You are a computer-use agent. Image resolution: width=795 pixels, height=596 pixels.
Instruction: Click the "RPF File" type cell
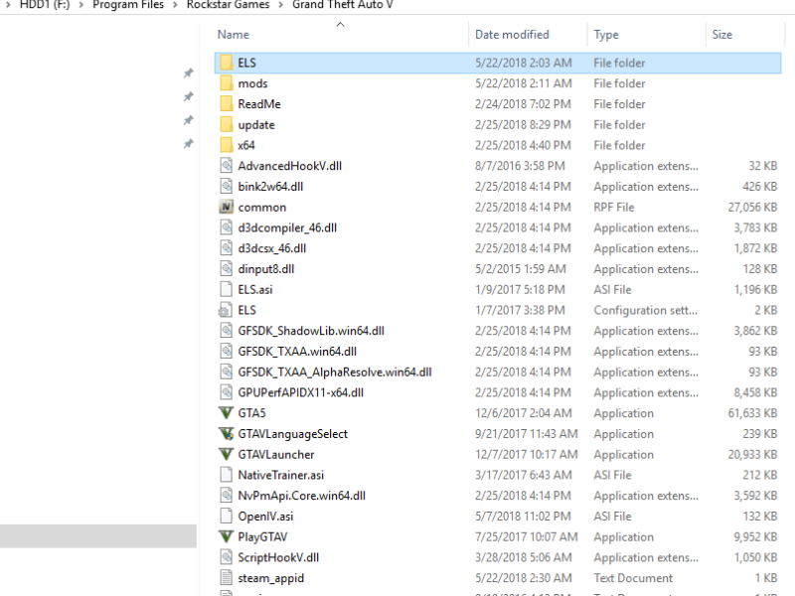pos(614,208)
